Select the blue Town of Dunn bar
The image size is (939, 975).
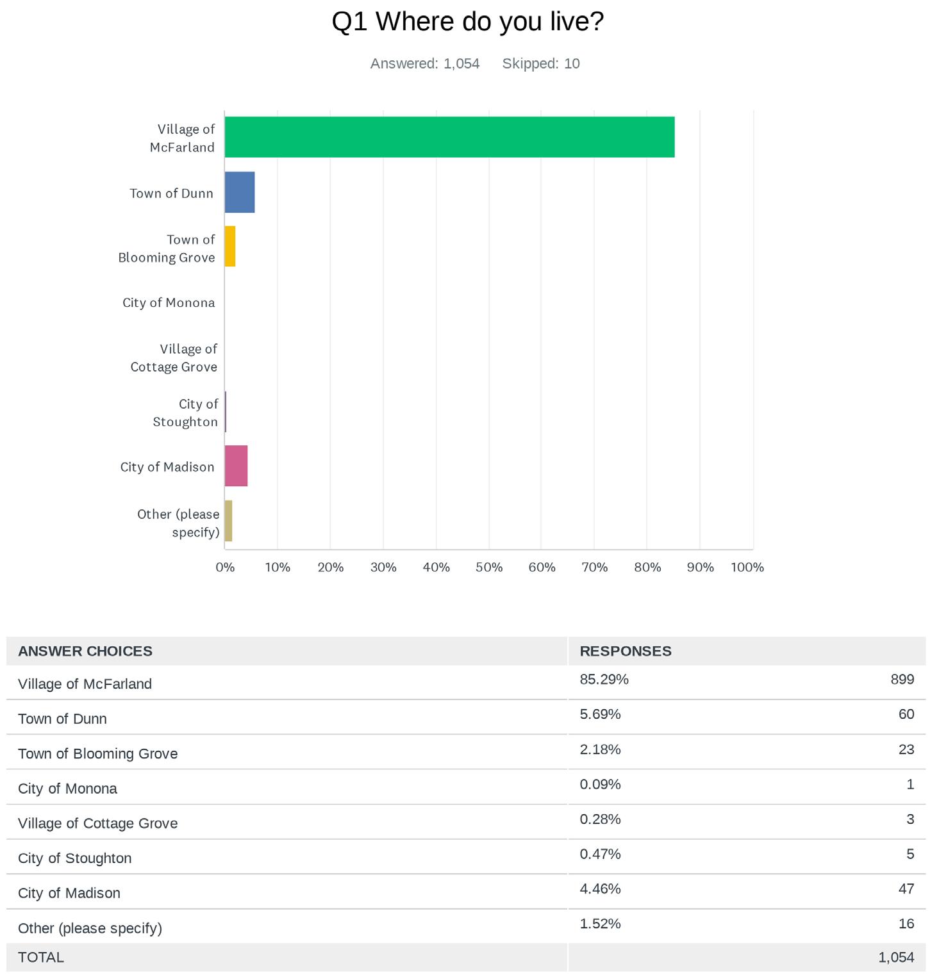point(240,192)
